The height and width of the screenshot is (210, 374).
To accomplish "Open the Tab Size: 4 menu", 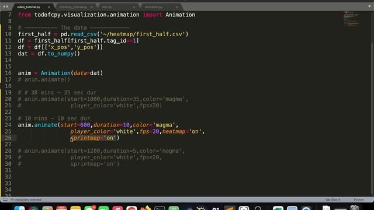I will 333,199.
